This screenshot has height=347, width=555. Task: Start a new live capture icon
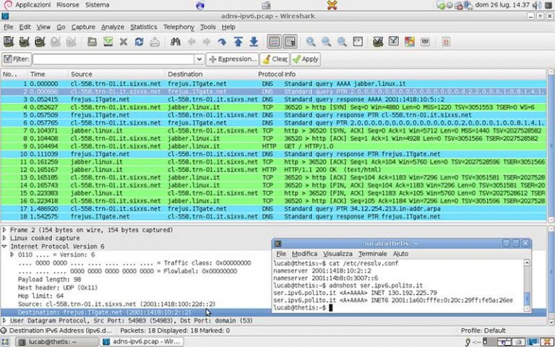tap(40, 42)
